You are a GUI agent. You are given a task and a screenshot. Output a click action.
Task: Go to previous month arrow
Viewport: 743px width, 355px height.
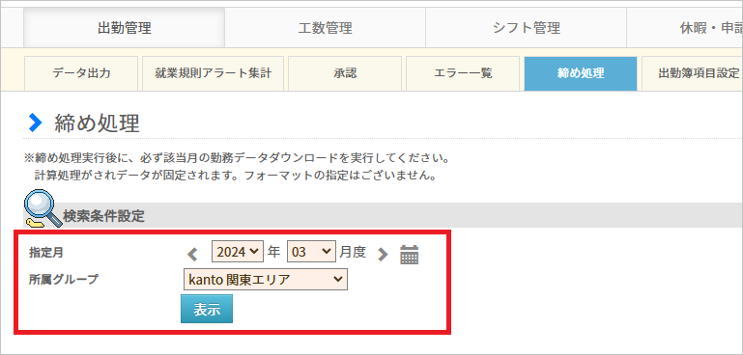192,255
